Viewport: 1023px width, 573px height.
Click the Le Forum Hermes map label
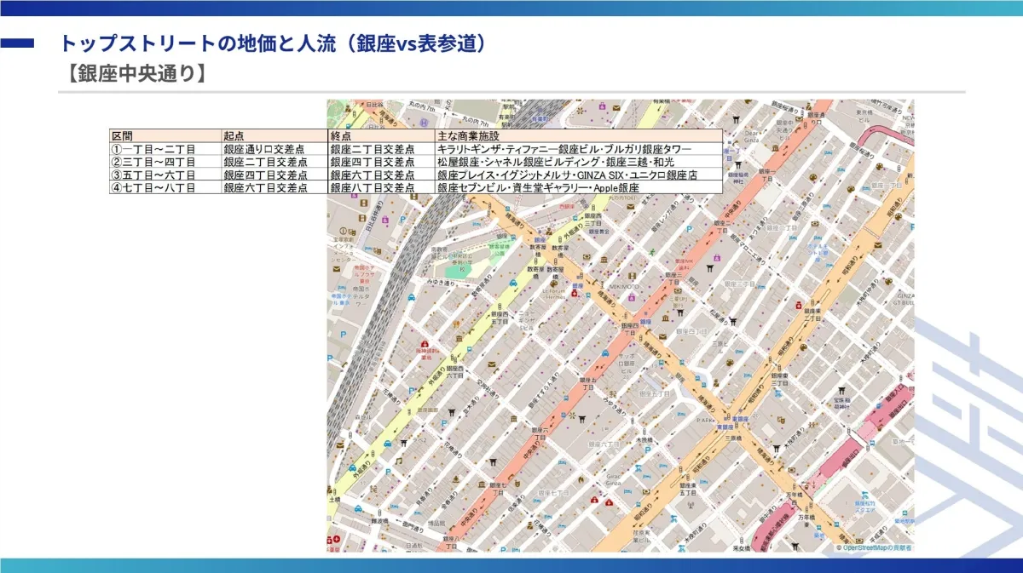(x=555, y=294)
